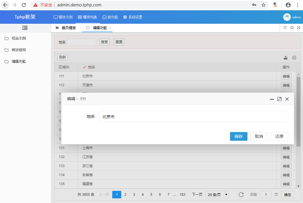Viewport: 303px width, 203px height.
Task: Go to page 3 in pagination
Action: tap(134, 195)
